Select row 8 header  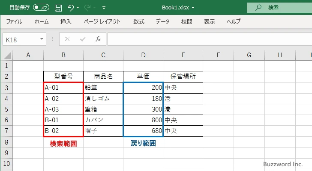[x=6, y=142]
